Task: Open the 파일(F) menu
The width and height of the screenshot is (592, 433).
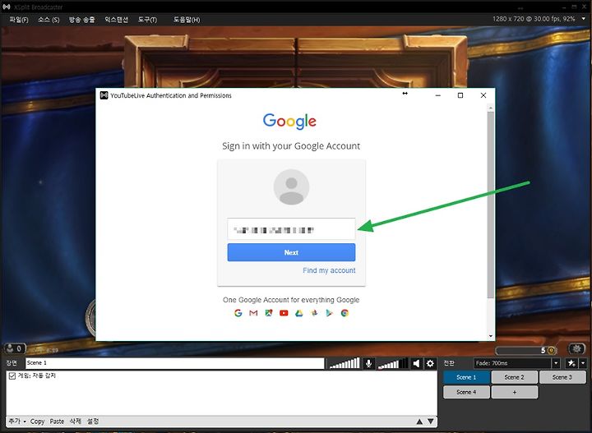Action: pyautogui.click(x=18, y=20)
